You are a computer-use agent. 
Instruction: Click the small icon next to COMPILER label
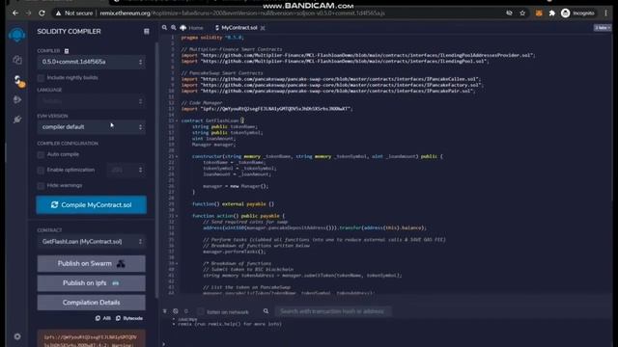click(x=67, y=51)
